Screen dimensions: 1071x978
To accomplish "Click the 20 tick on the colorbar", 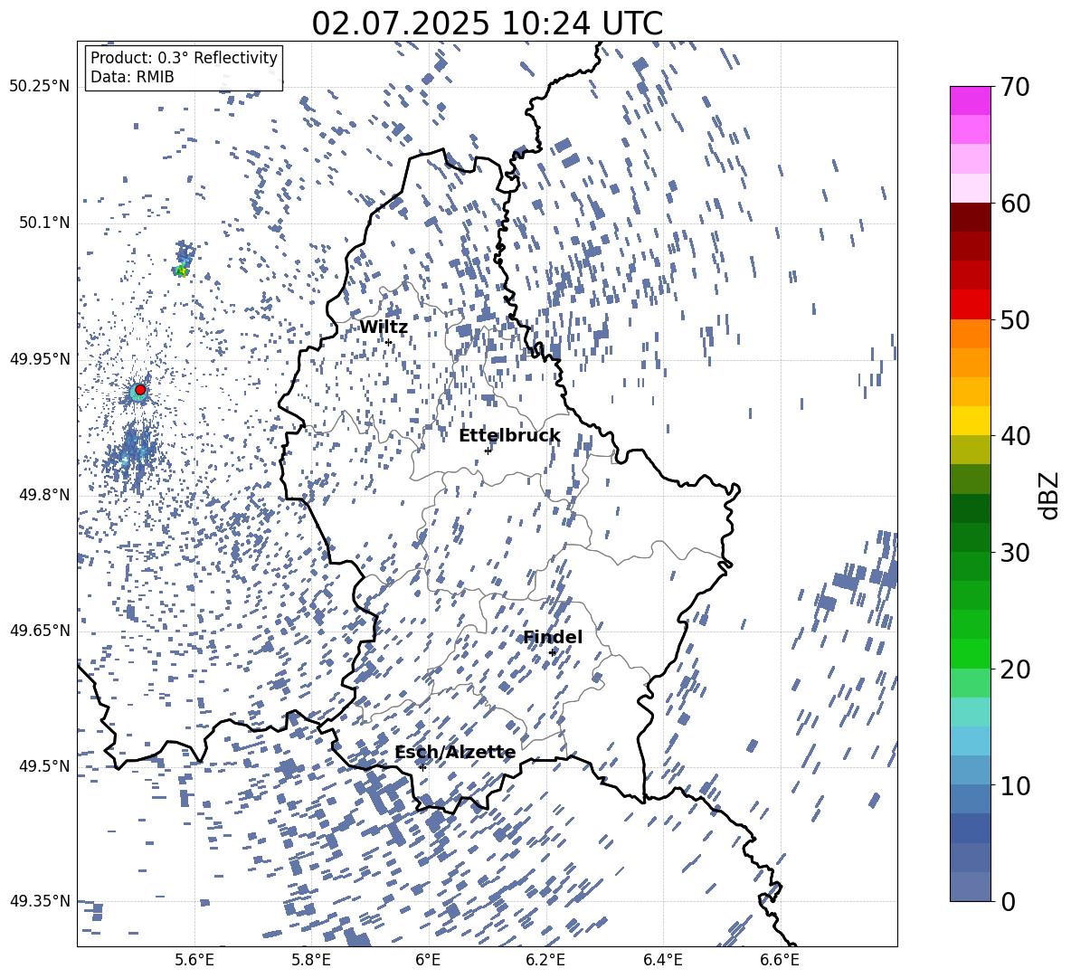I will [1015, 669].
